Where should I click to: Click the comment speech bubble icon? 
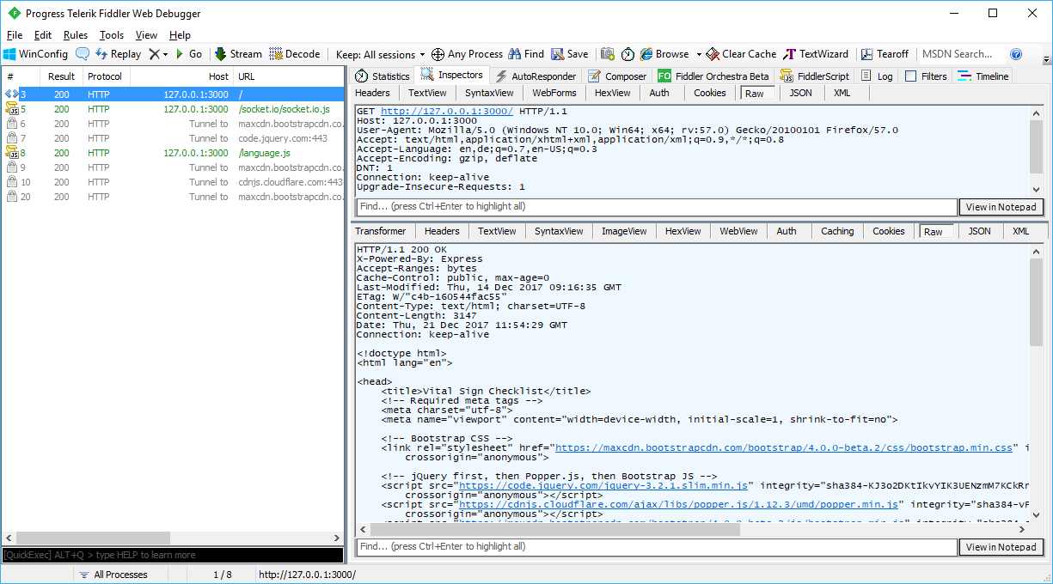pyautogui.click(x=83, y=54)
